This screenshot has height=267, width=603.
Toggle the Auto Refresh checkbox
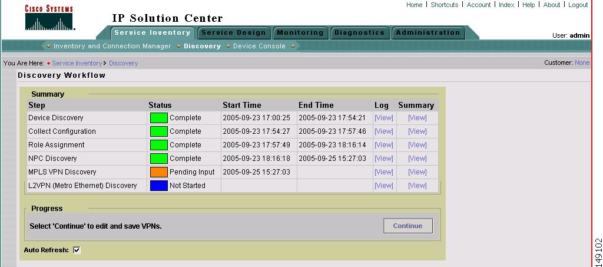[77, 250]
